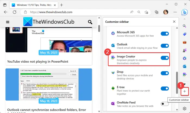Disable the E-tree sidebar app

point(165,89)
